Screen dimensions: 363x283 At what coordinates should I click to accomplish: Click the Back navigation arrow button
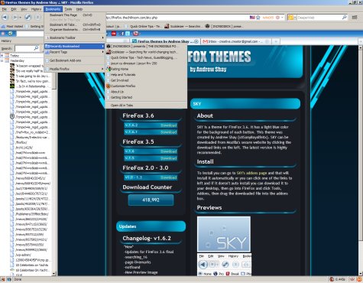point(5,18)
